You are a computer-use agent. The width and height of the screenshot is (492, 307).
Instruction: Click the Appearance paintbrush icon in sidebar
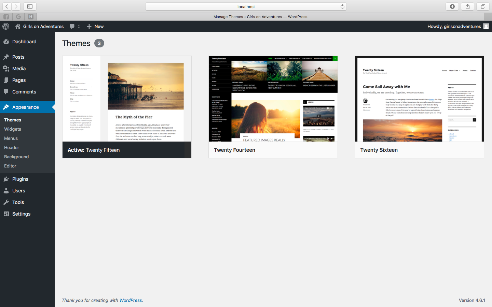point(6,107)
